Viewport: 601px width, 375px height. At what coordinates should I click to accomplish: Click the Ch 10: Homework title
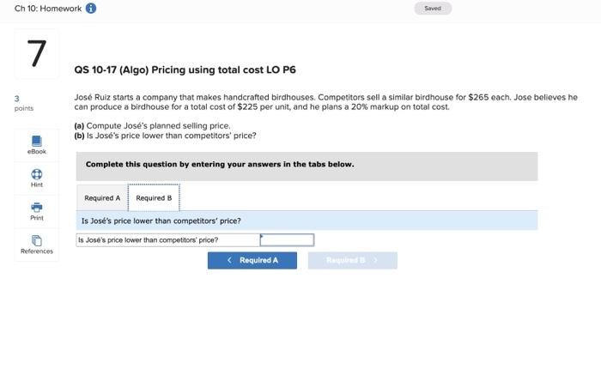48,9
